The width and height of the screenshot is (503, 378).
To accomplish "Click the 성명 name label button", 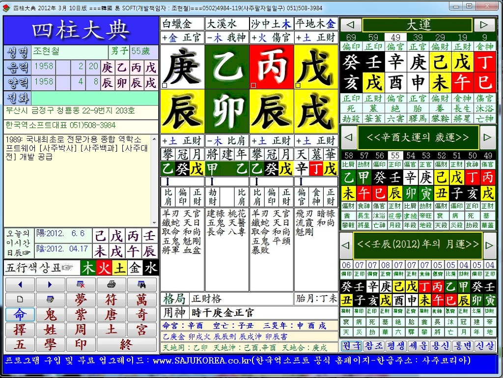I will point(18,52).
